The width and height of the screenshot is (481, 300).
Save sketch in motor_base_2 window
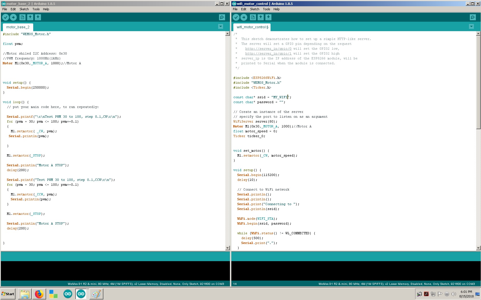[x=38, y=17]
